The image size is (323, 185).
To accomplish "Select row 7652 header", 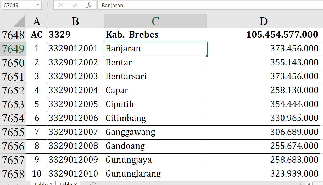I will point(13,91).
